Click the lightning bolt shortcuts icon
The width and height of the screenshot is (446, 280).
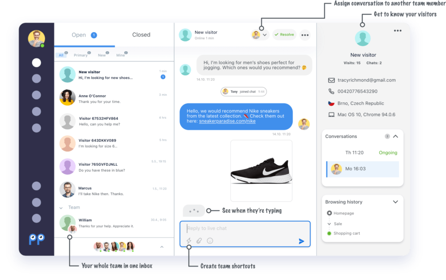[189, 240]
